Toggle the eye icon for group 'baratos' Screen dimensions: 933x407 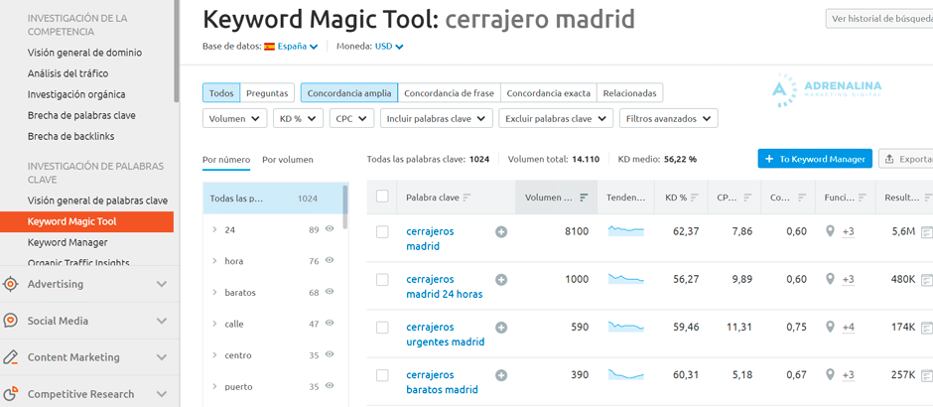tap(330, 292)
